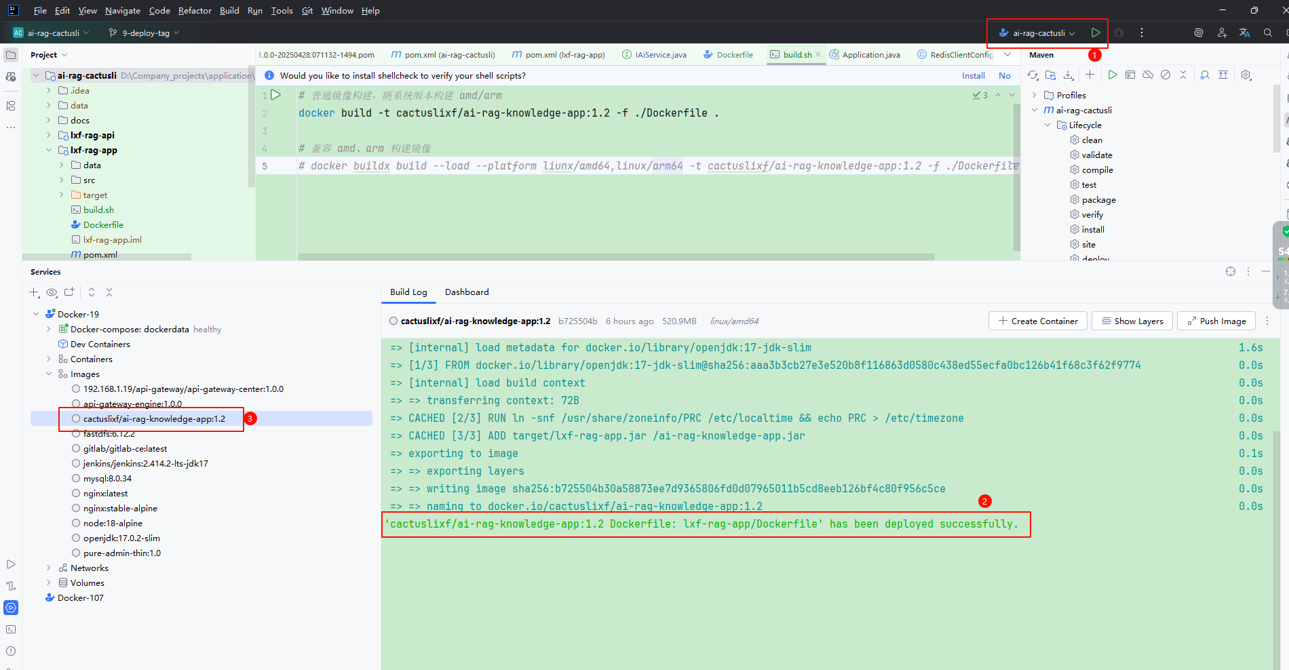
Task: Open the AI assistant spiral icon
Action: point(1199,33)
